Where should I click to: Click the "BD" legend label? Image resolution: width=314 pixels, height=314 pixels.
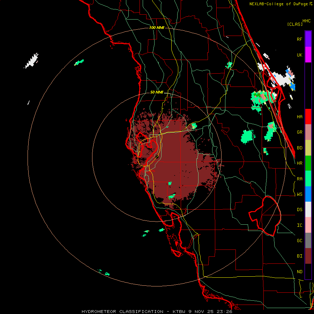click(299, 148)
